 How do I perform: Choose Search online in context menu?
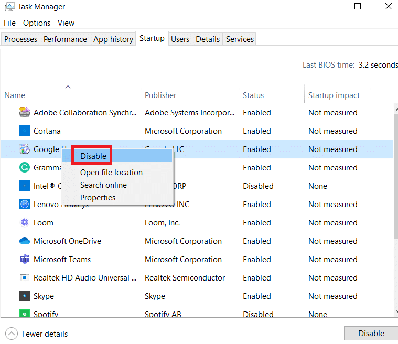coord(117,185)
